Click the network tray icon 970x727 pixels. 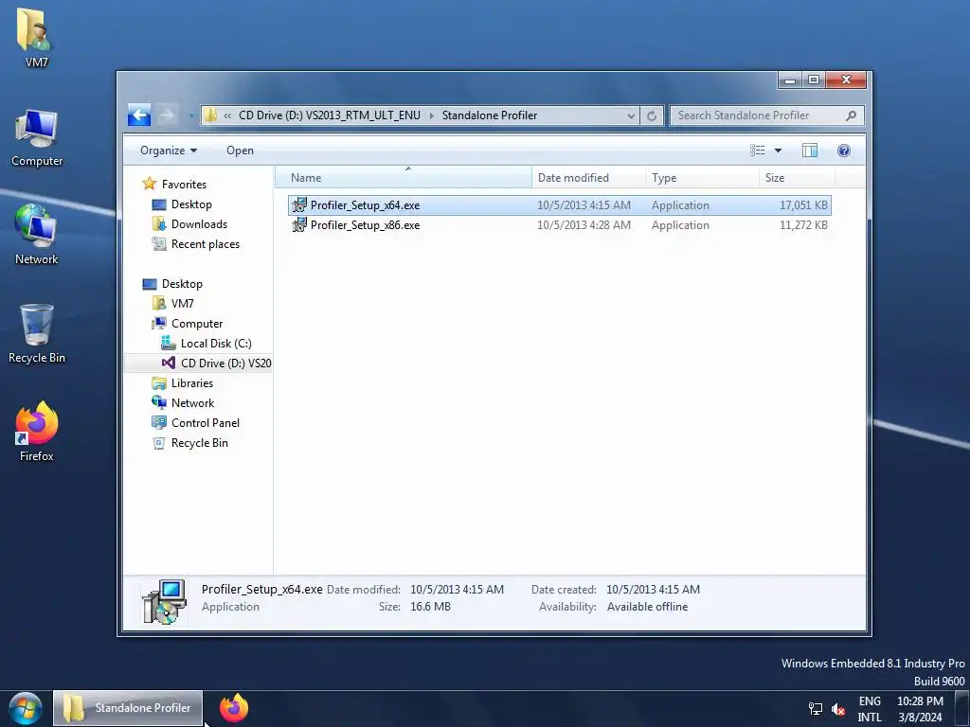816,708
